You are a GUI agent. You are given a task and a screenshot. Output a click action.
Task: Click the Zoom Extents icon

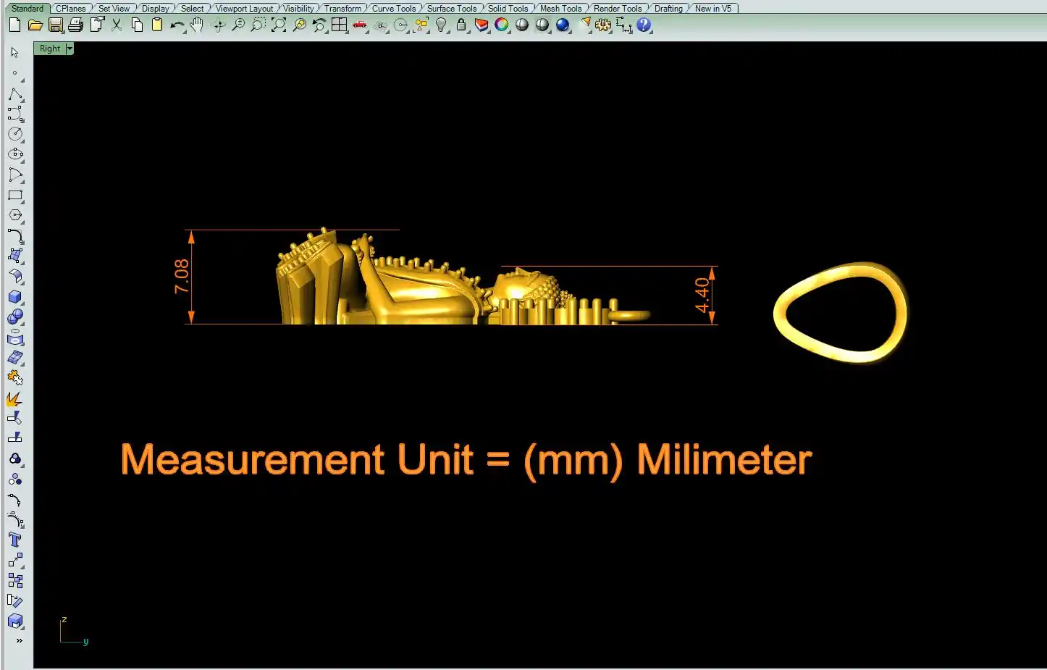[278, 25]
